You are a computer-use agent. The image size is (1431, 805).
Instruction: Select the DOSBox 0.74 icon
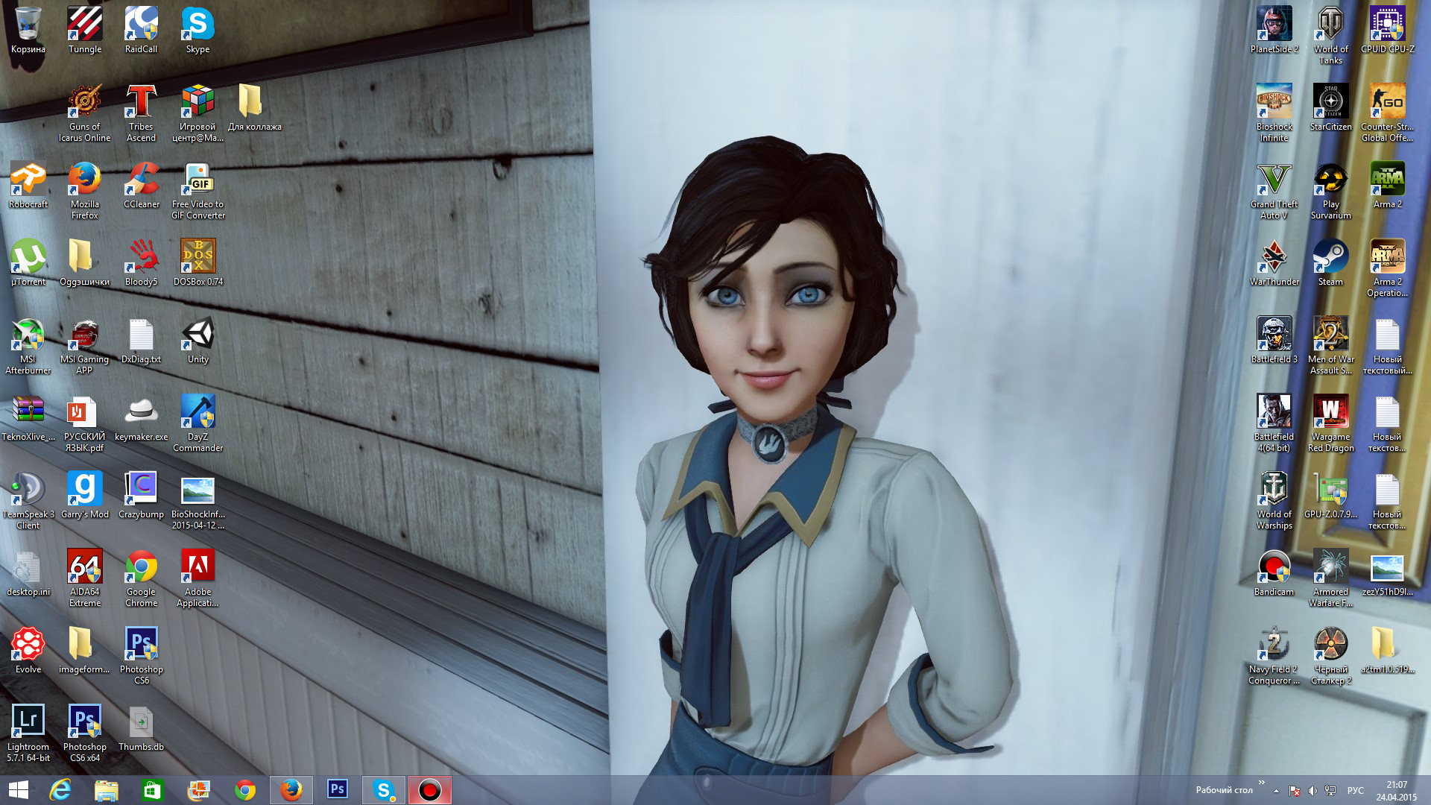tap(198, 262)
